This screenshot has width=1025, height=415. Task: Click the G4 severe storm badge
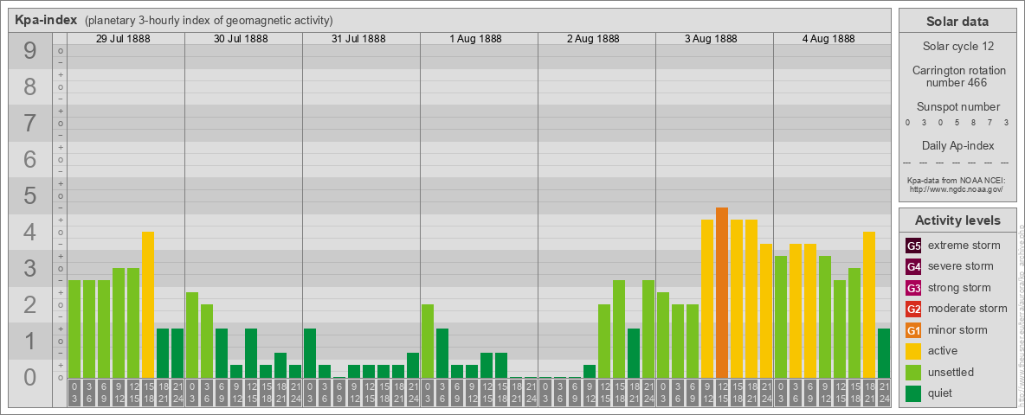[x=913, y=267]
